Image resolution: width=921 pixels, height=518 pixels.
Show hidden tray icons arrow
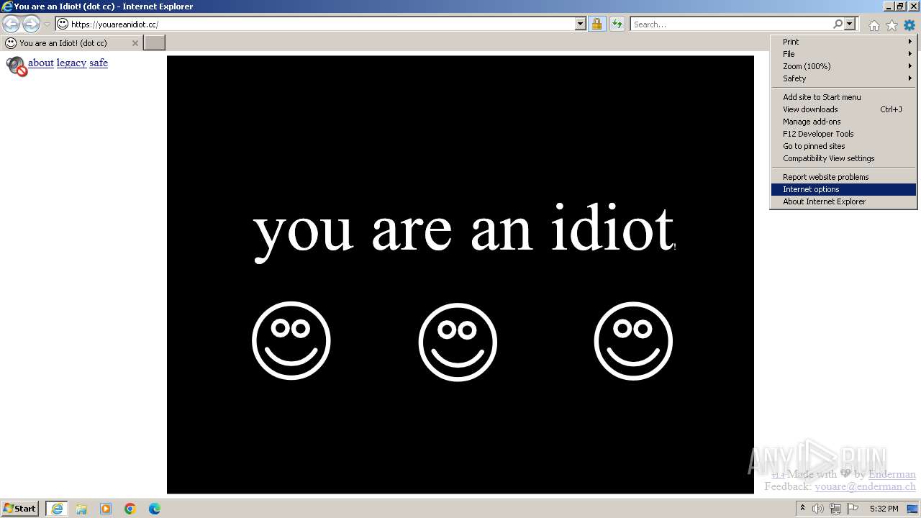point(802,509)
